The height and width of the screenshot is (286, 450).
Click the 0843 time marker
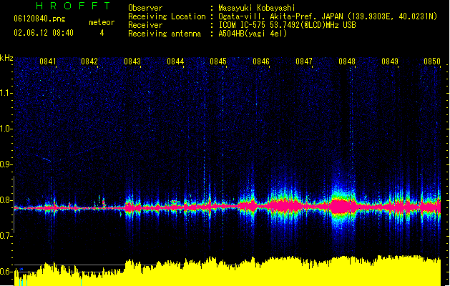[x=132, y=61]
